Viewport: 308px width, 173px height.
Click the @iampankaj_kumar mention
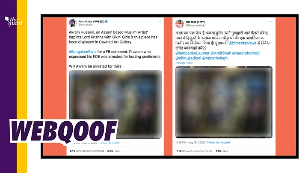[x=192, y=53]
